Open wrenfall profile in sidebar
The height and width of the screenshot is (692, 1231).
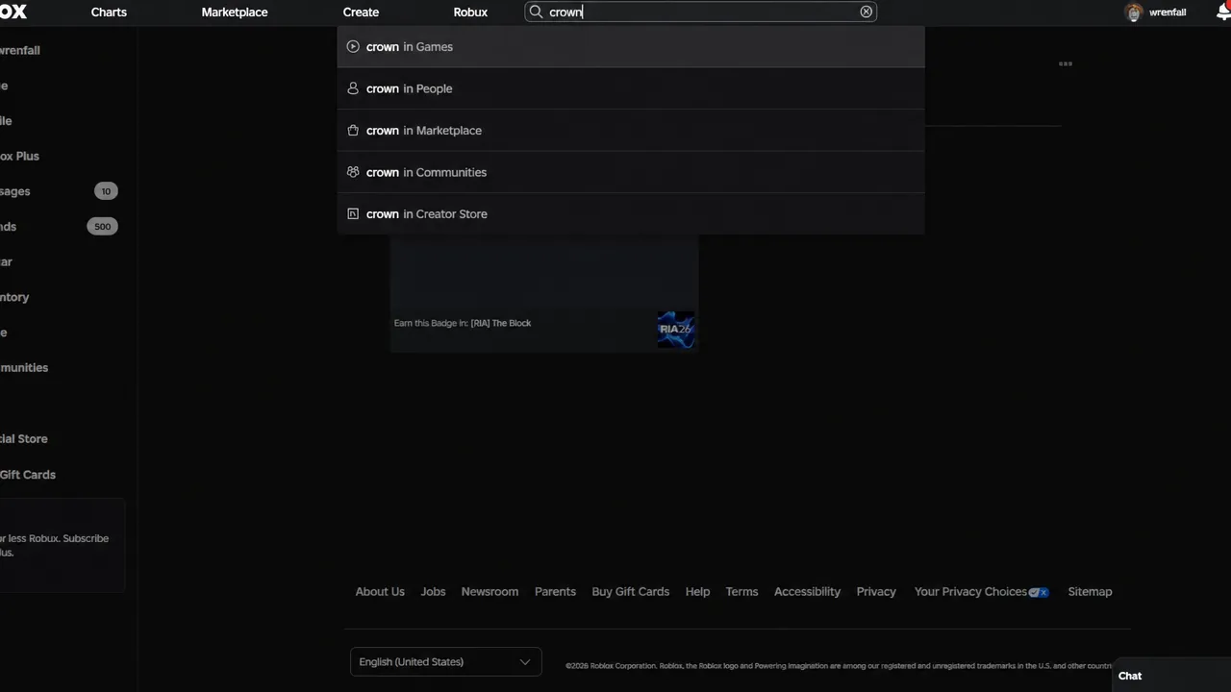[x=20, y=50]
